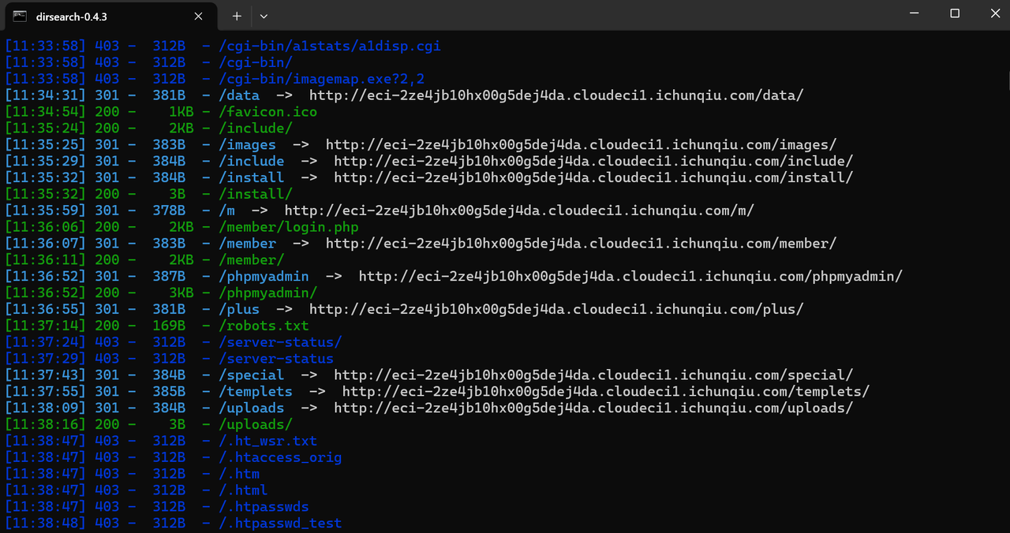The width and height of the screenshot is (1010, 533).
Task: Visit the URL ending in /uploads/
Action: (x=593, y=408)
